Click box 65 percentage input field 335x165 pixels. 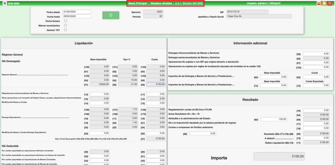(274, 119)
